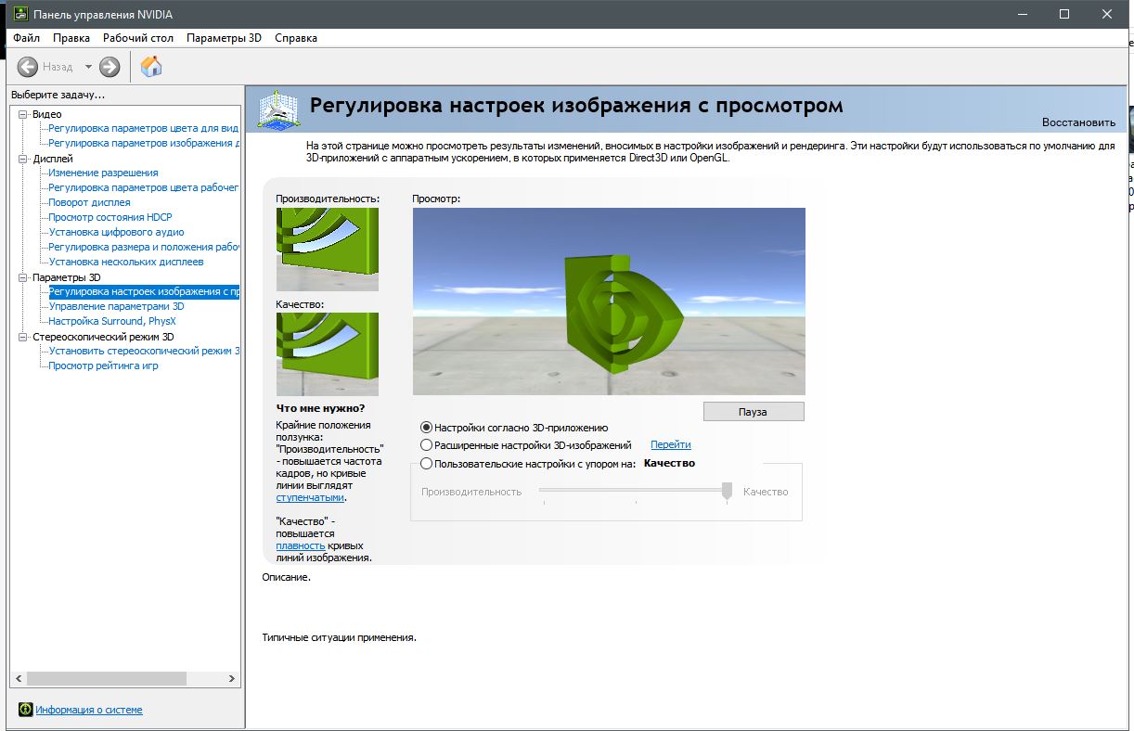This screenshot has width=1134, height=731.
Task: Click the scroll left arrow of task tree
Action: click(19, 679)
